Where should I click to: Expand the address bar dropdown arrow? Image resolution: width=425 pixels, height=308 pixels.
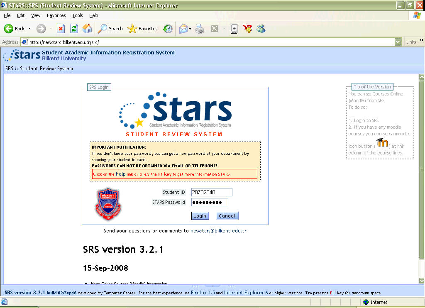(x=398, y=42)
